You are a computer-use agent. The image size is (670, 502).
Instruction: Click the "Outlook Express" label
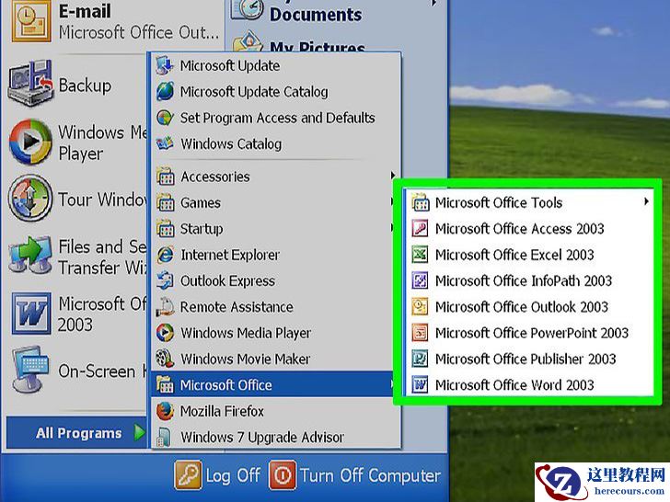[227, 281]
